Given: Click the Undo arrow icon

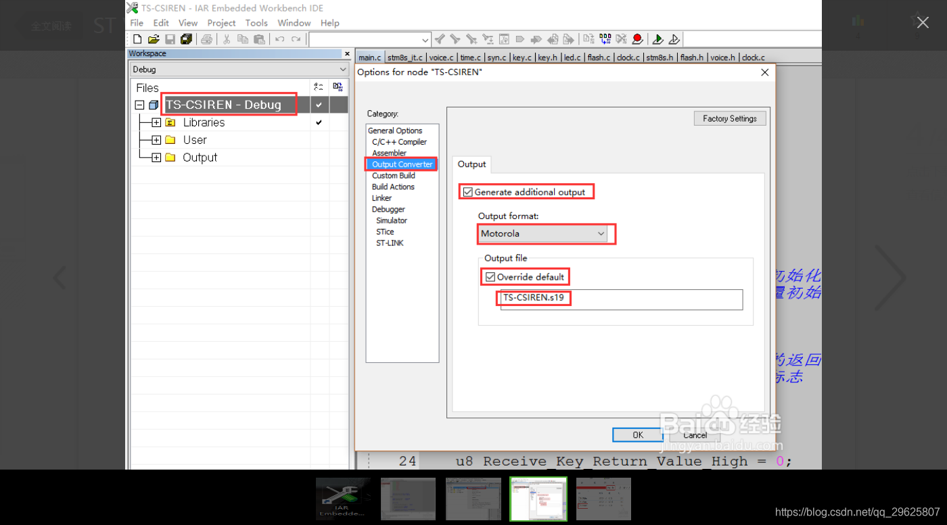Looking at the screenshot, I should [x=279, y=39].
